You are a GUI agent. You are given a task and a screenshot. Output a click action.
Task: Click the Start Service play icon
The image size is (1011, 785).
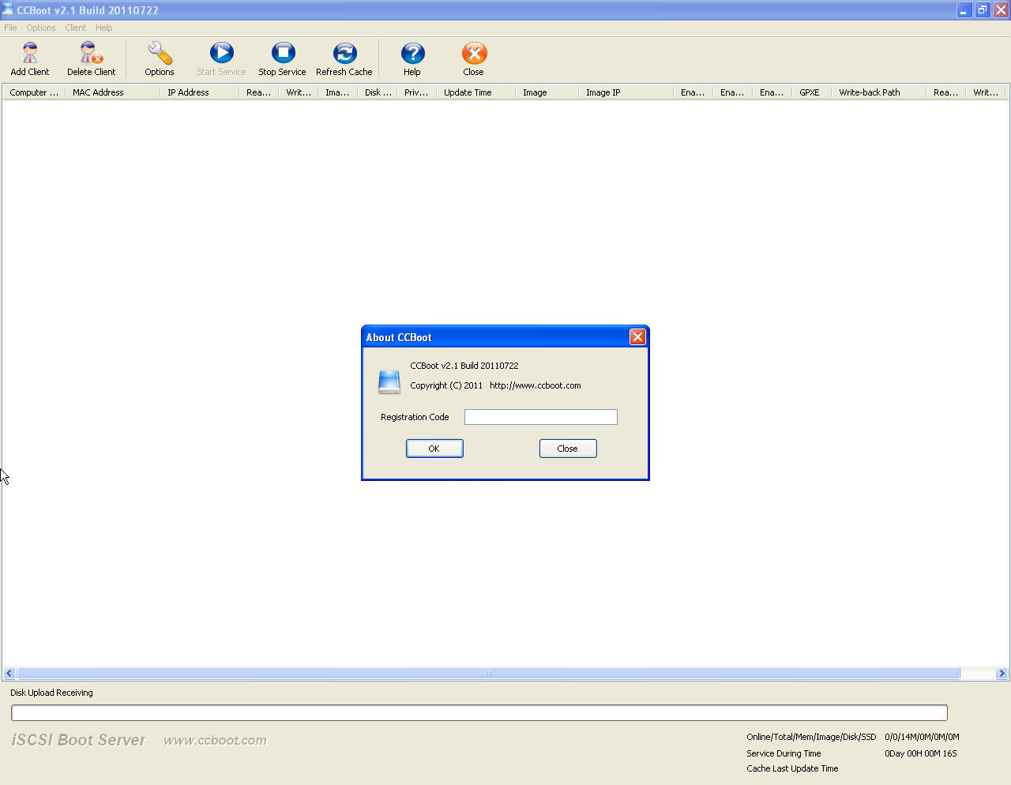(221, 53)
